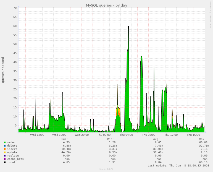Click update max value 2.15

pos(204,152)
